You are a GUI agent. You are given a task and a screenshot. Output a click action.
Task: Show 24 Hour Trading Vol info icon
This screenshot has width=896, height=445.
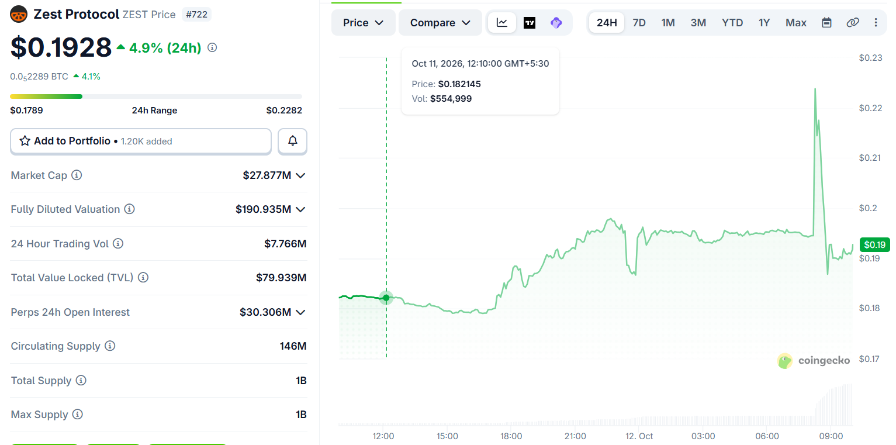tap(118, 243)
